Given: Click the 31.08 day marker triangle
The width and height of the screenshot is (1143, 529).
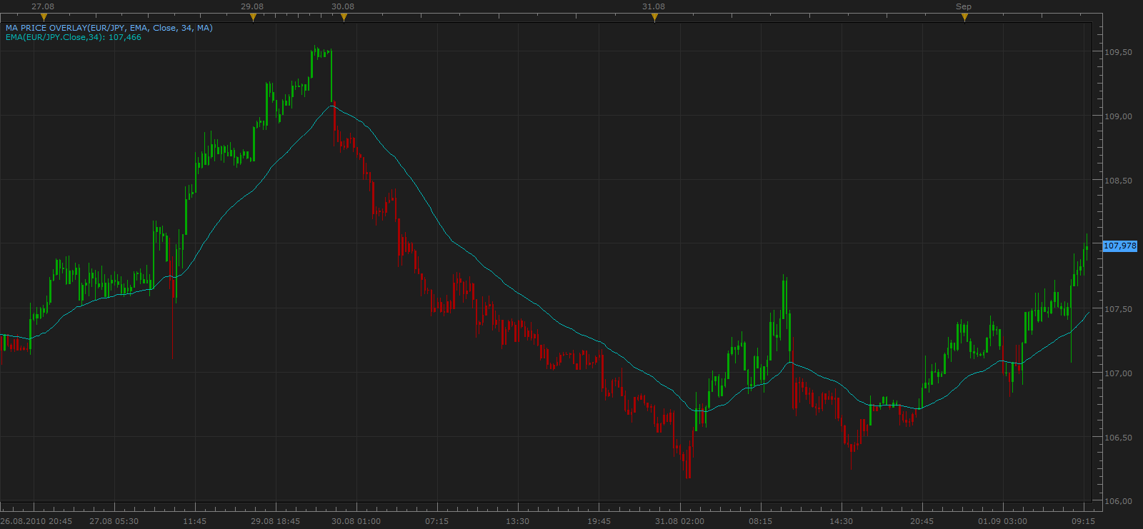Looking at the screenshot, I should coord(654,17).
